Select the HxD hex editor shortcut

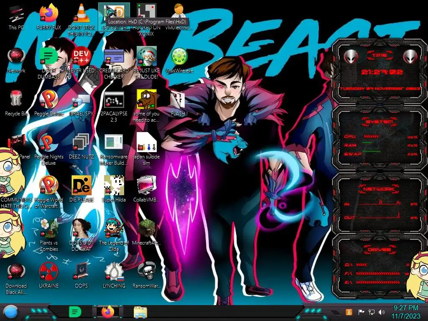114,17
